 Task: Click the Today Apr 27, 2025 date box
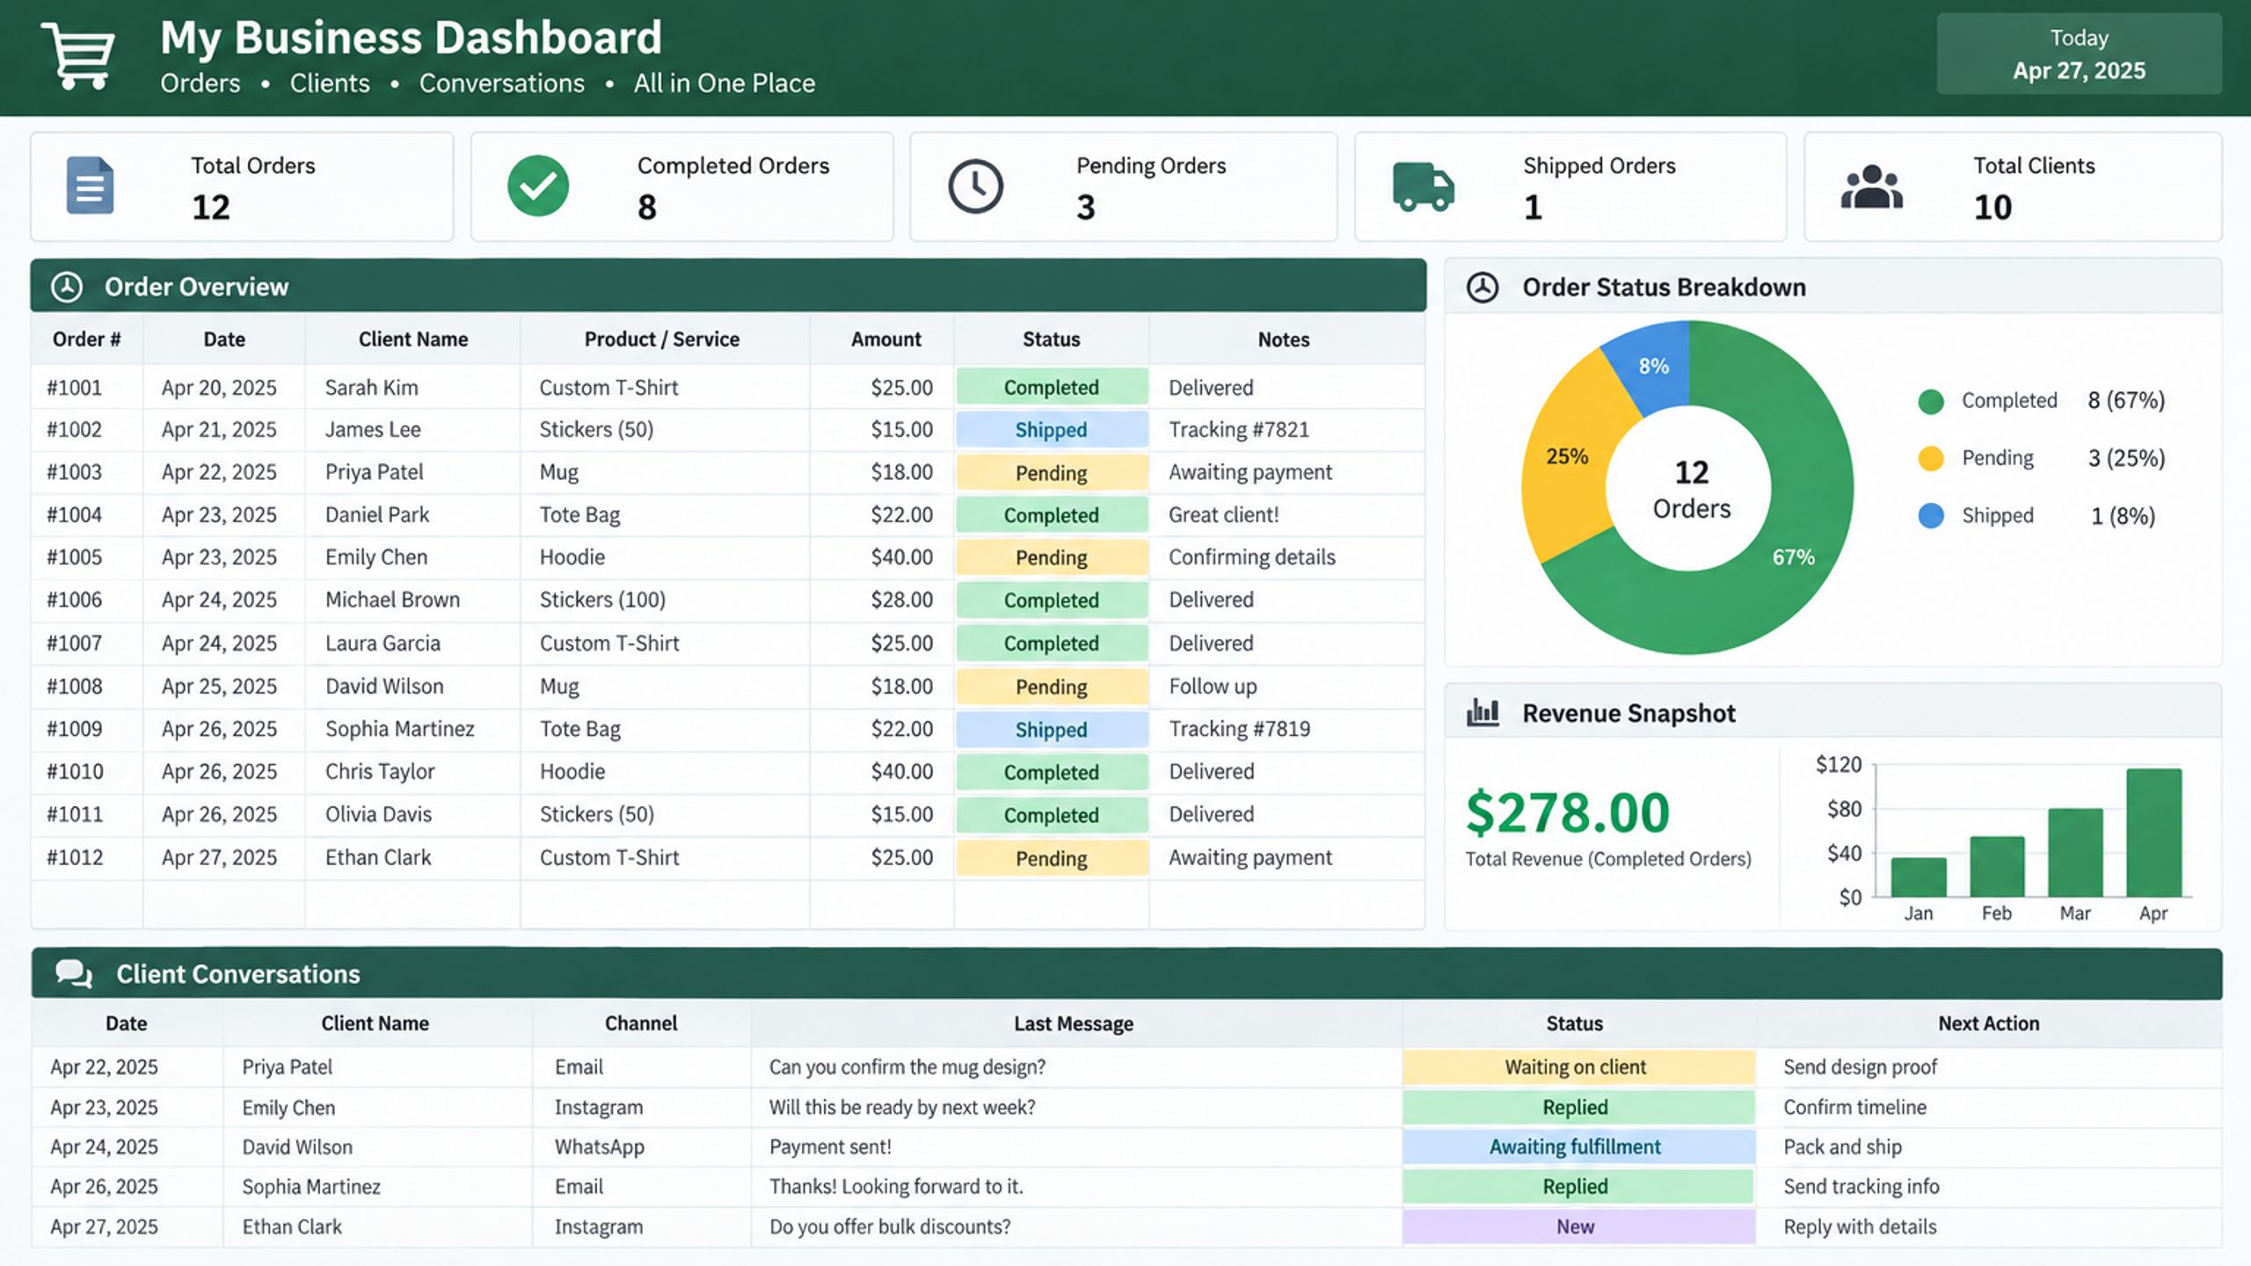pyautogui.click(x=2079, y=54)
